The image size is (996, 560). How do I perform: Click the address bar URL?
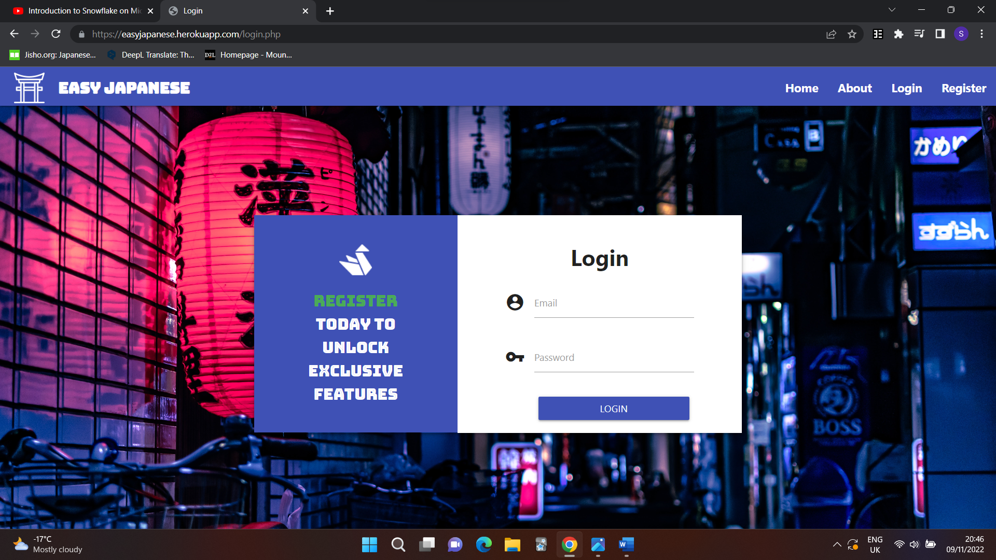[x=186, y=34]
